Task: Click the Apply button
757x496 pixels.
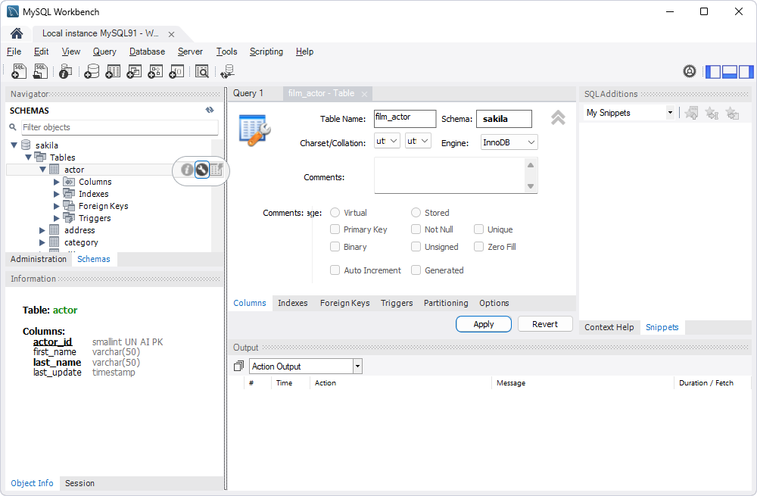Action: (483, 324)
